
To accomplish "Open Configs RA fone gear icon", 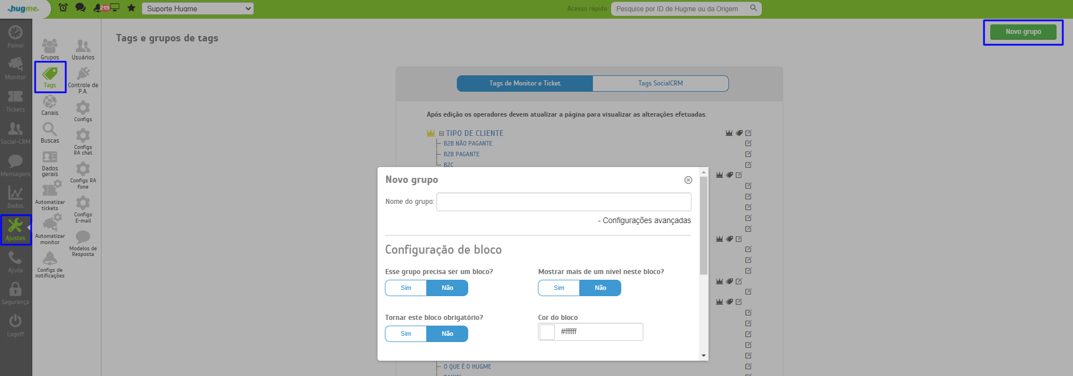I will coord(83,176).
